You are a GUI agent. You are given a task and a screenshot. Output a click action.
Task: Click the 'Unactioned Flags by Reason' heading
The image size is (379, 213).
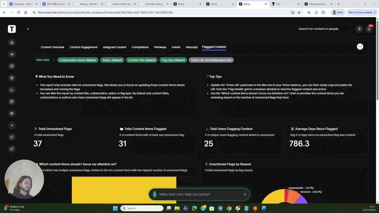point(230,164)
